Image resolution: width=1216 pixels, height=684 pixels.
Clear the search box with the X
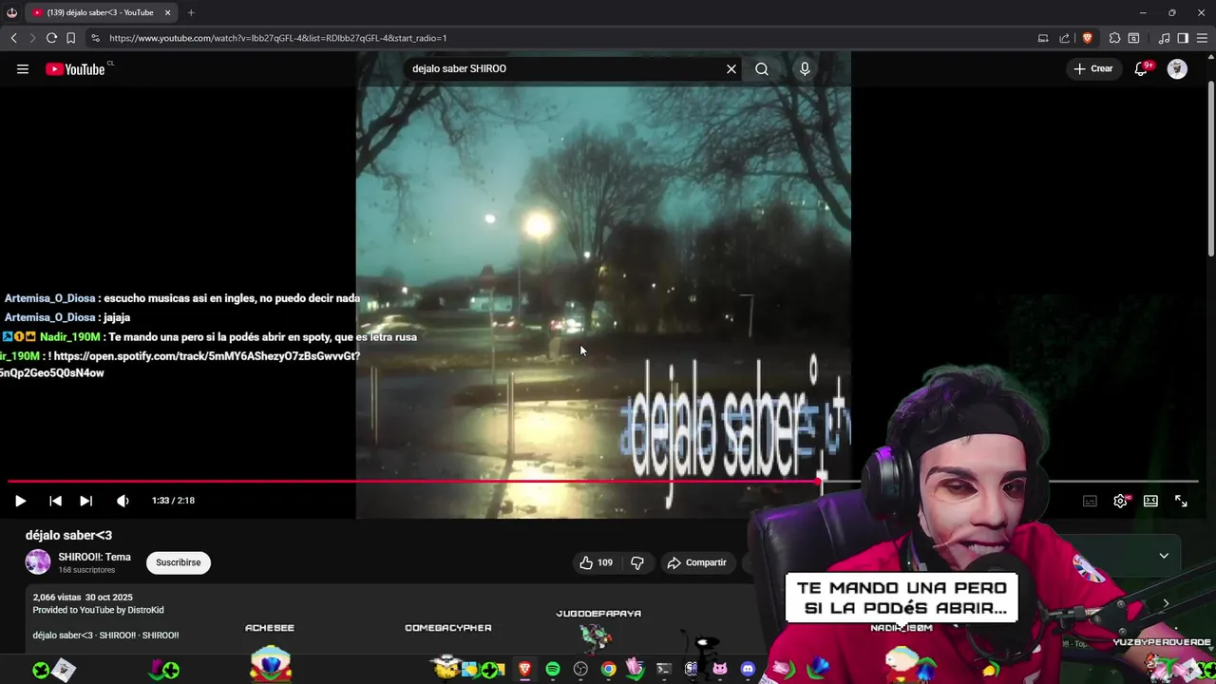(x=731, y=68)
